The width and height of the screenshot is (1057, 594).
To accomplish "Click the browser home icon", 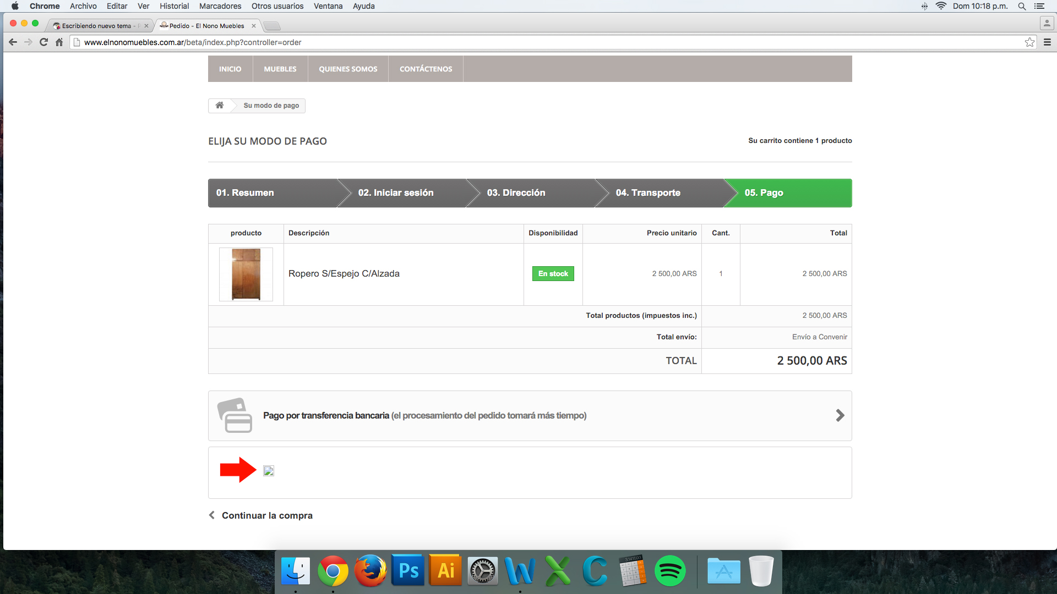I will click(59, 42).
